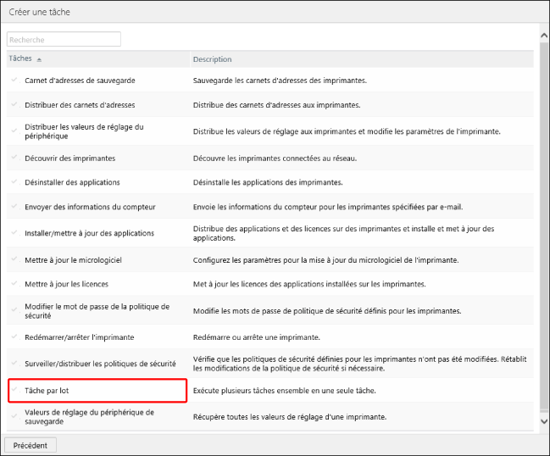This screenshot has height=456, width=550.
Task: Click the Description column header
Action: [x=212, y=59]
